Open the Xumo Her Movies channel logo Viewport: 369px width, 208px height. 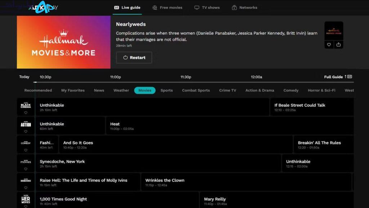click(26, 199)
